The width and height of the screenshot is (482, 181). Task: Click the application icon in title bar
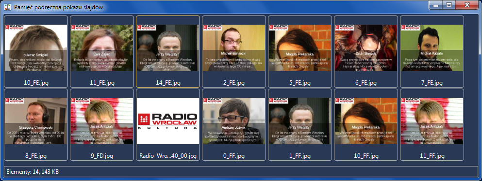point(7,6)
